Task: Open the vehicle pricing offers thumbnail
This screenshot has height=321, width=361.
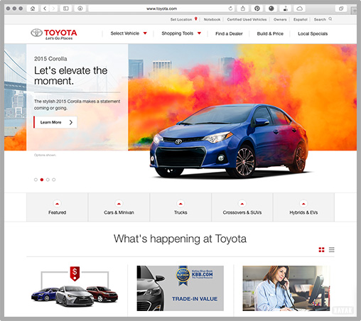Action: (75, 287)
